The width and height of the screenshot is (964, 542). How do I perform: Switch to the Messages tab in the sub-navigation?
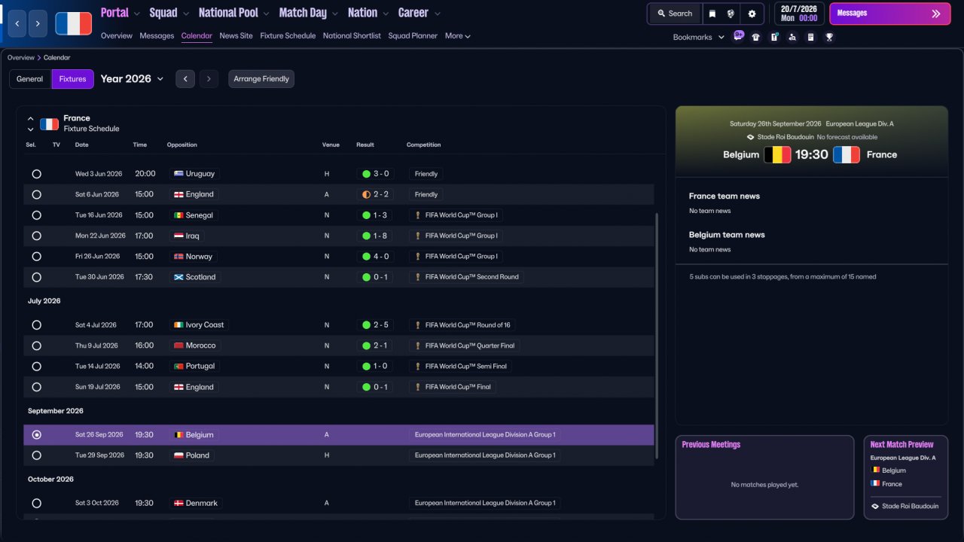[x=157, y=36]
